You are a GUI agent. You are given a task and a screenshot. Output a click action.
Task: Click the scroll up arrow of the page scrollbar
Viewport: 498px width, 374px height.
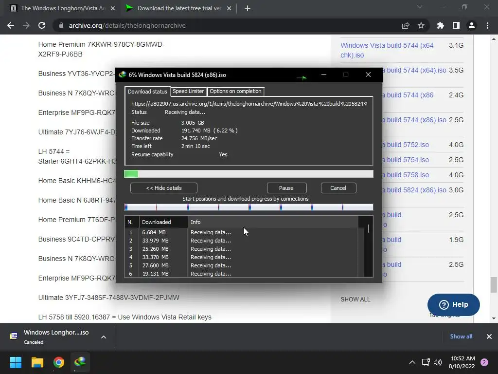494,39
